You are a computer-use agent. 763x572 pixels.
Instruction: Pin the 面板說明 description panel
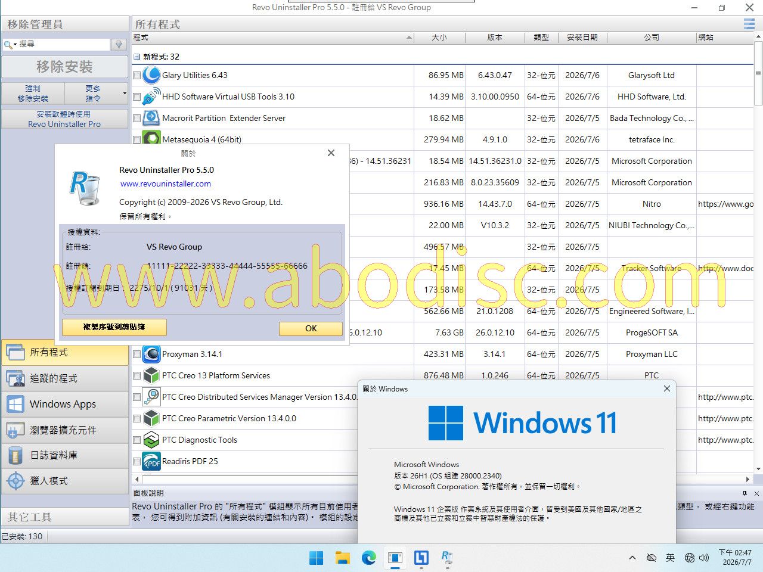(x=745, y=493)
